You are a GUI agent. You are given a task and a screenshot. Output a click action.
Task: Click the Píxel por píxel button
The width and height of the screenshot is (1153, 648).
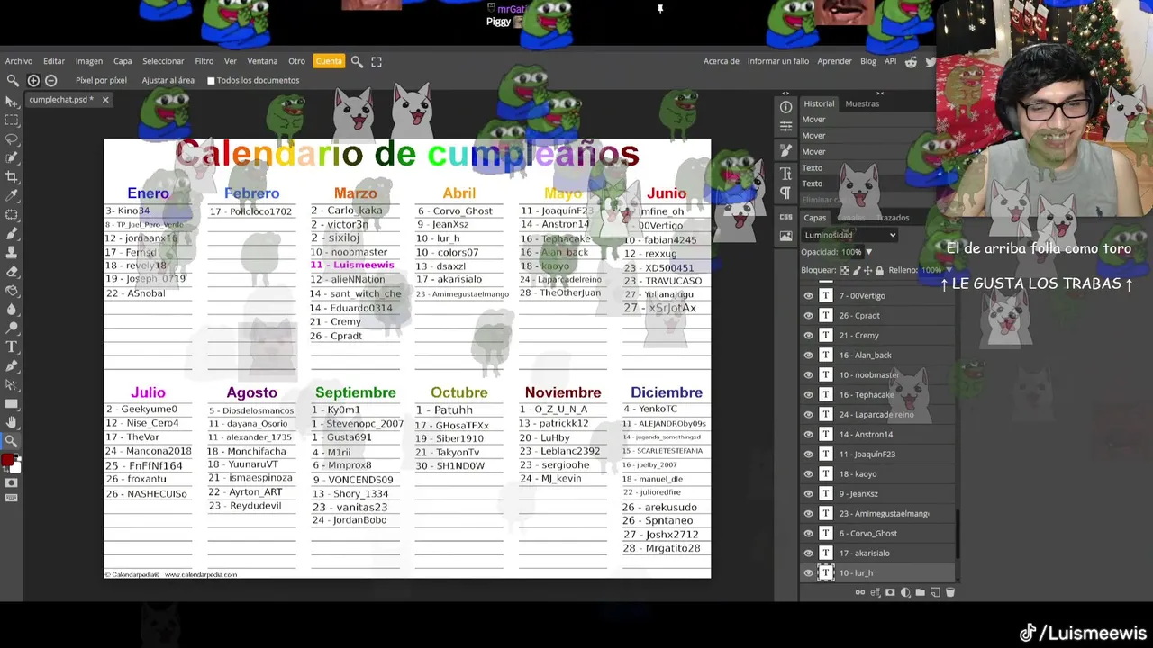tap(101, 80)
